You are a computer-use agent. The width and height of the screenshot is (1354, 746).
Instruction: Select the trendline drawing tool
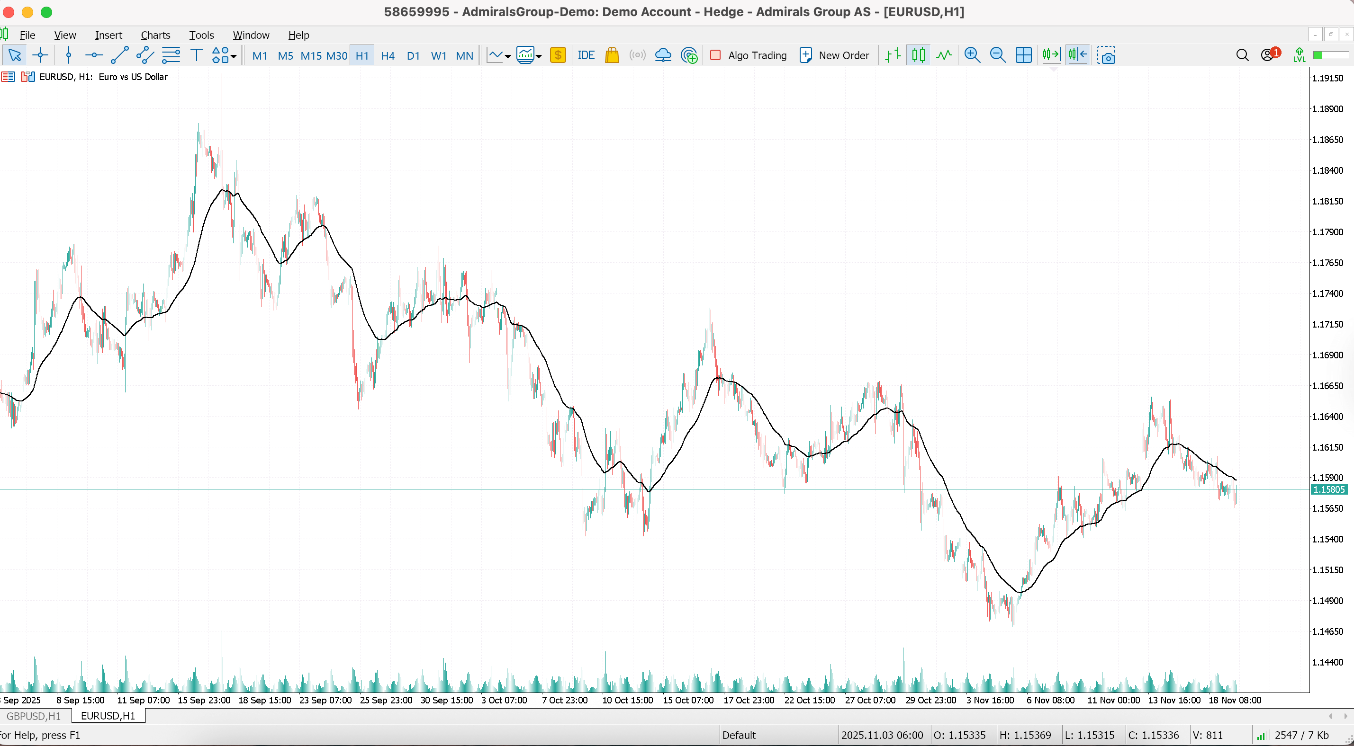click(x=120, y=55)
